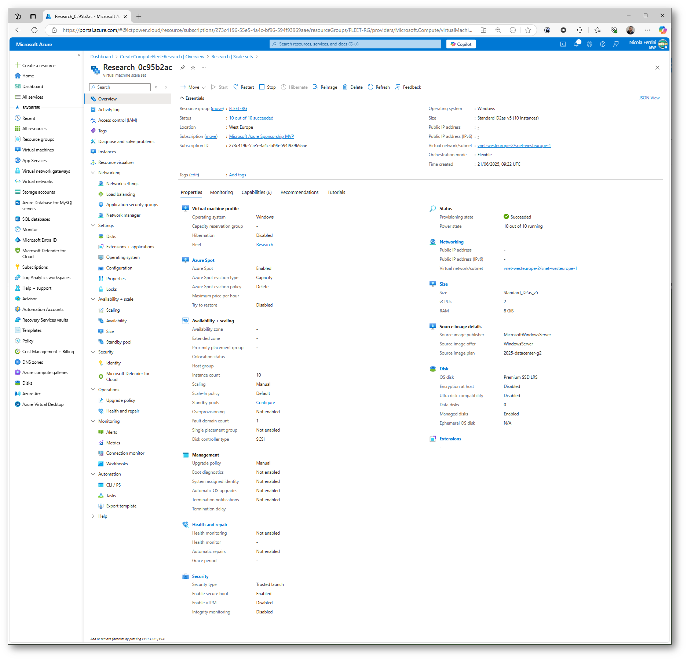Open Microsoft Azure Sponsorship MVP subscription
This screenshot has height=660, width=687.
262,136
